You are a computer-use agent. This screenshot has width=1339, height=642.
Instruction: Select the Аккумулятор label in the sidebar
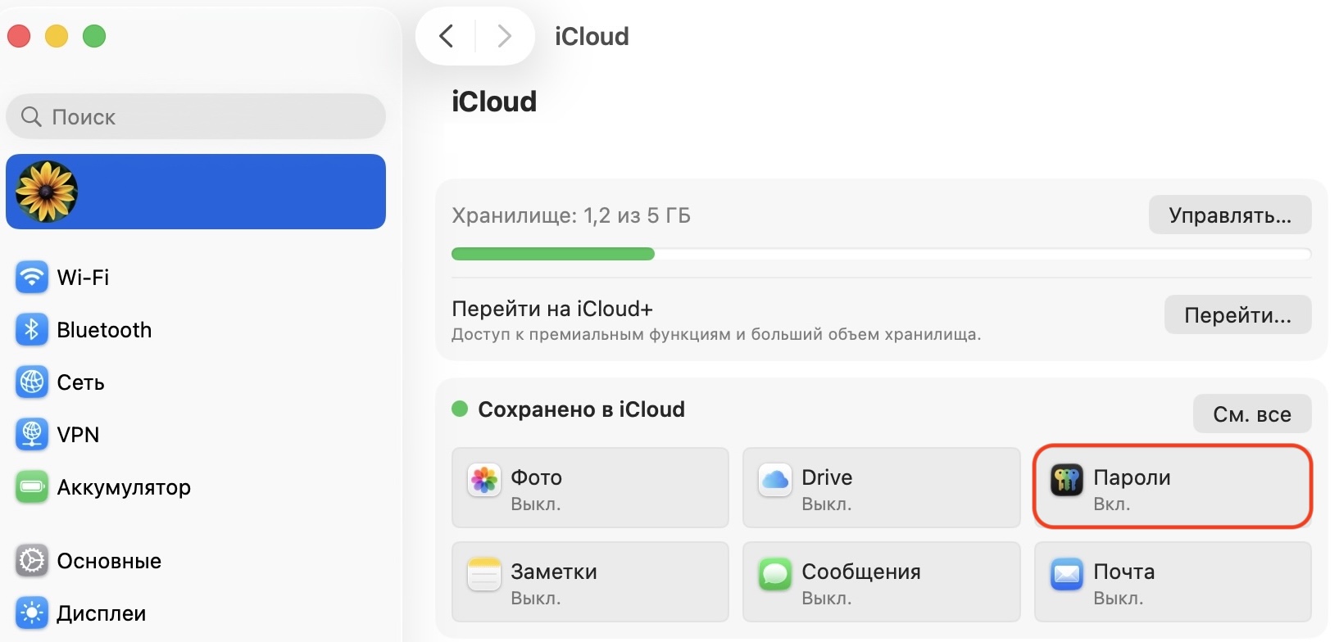coord(124,488)
